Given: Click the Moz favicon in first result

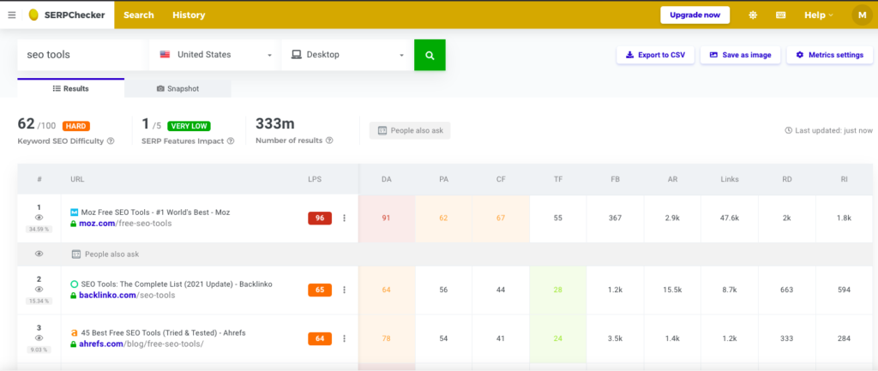Looking at the screenshot, I should tap(74, 212).
